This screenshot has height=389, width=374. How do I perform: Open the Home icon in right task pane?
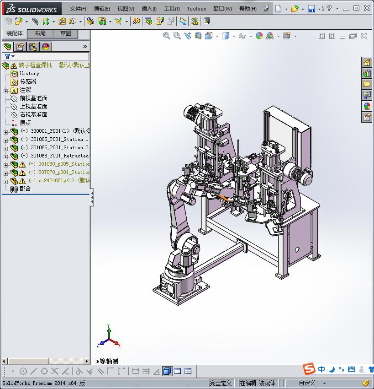[x=367, y=63]
